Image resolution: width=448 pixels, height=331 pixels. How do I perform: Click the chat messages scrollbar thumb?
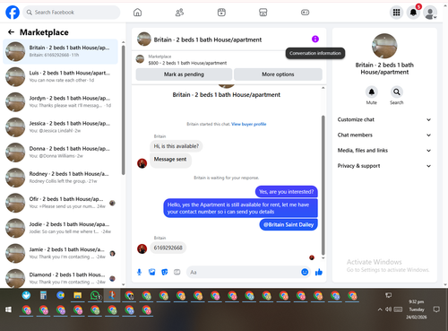tap(323, 186)
